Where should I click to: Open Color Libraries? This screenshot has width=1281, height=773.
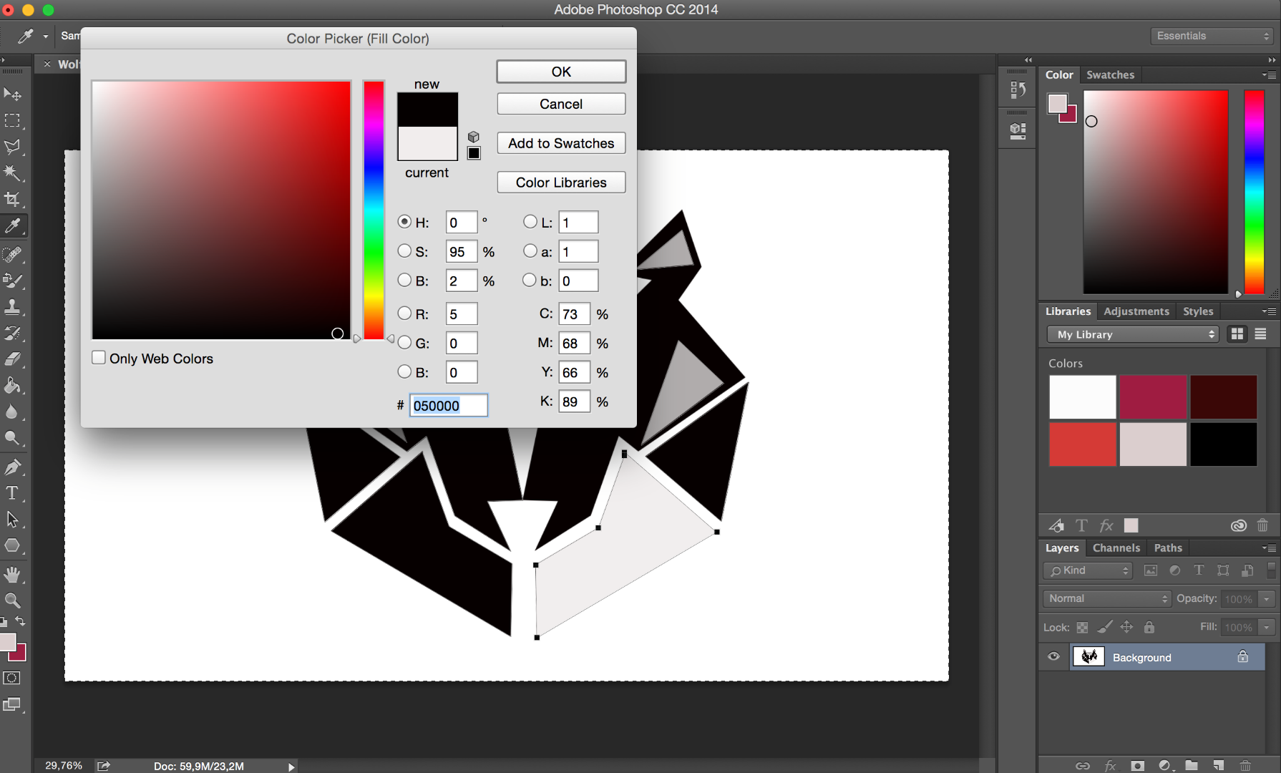pos(561,183)
